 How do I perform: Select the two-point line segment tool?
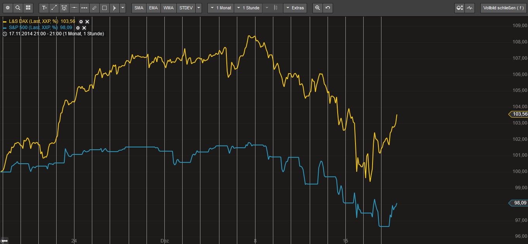click(x=85, y=8)
